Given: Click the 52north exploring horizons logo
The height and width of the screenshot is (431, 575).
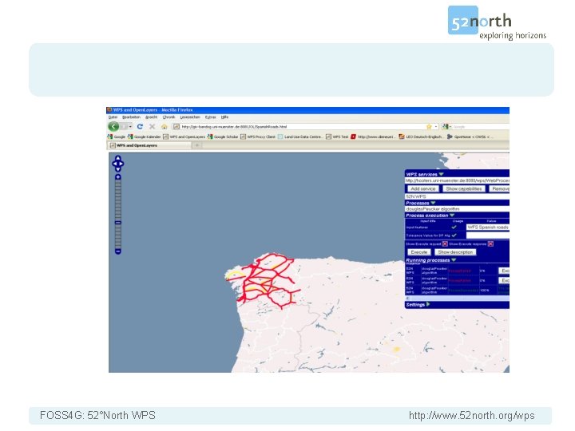Looking at the screenshot, I should pos(497,22).
